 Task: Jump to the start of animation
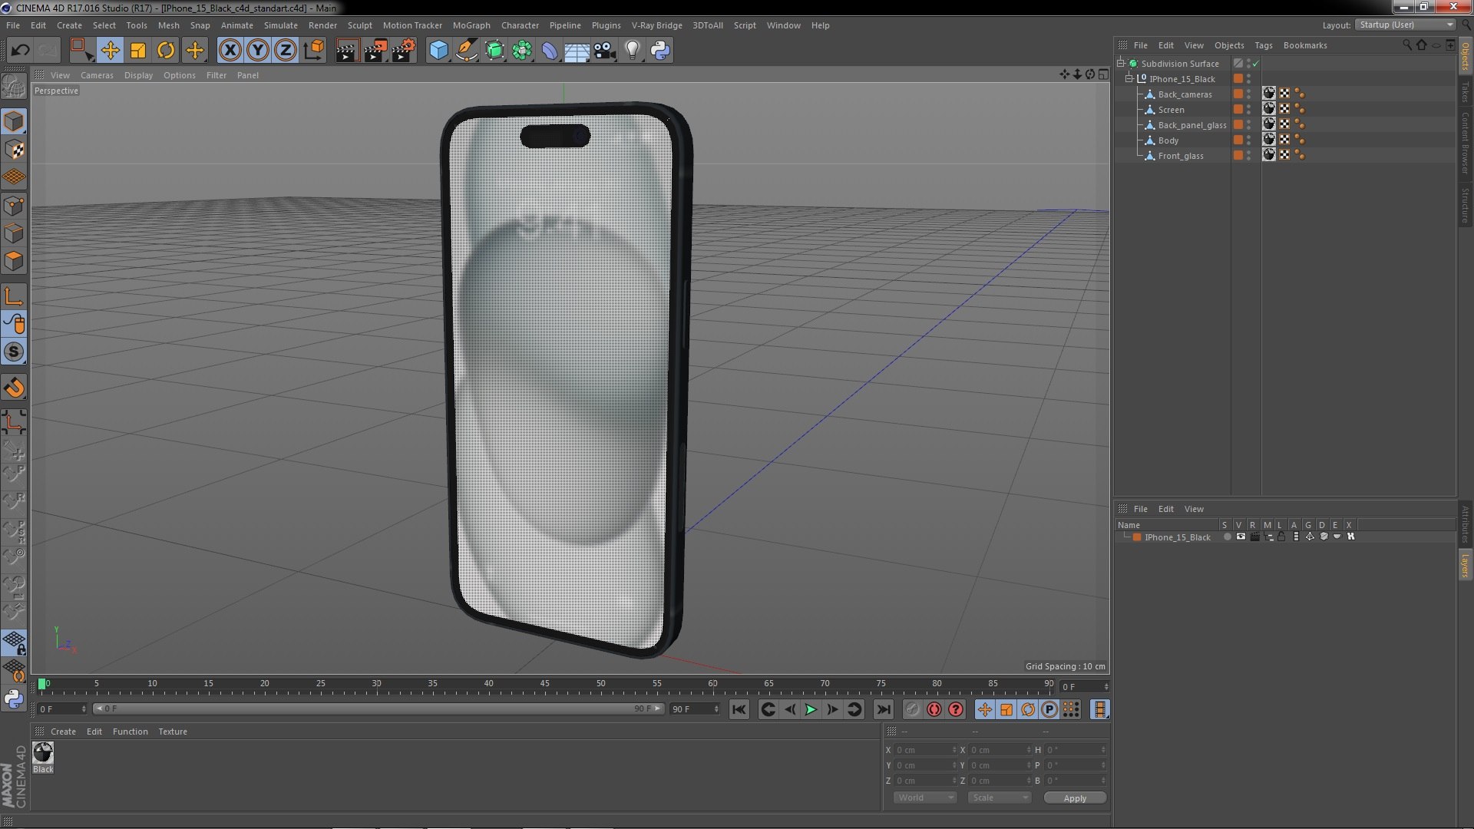coord(739,710)
